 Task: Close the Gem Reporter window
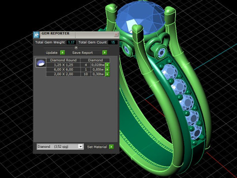pos(116,35)
